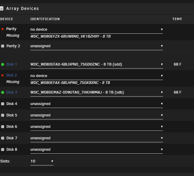194x176 pixels.
Task: Click the 68 F temperature for Disk 1
Action: tap(177, 64)
